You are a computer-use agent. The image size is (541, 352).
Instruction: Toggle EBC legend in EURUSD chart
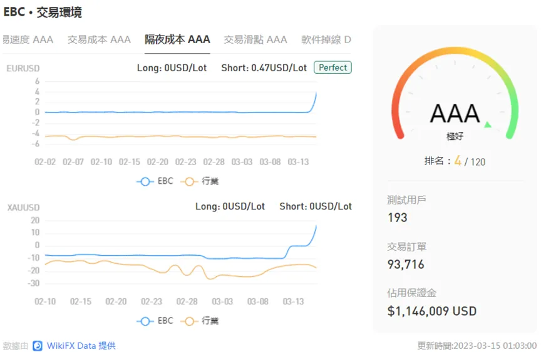click(x=155, y=181)
